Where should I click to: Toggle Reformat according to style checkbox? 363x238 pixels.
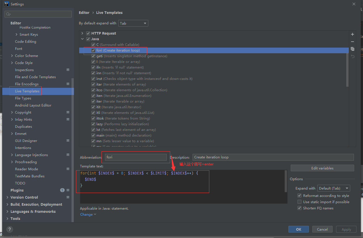click(x=299, y=195)
